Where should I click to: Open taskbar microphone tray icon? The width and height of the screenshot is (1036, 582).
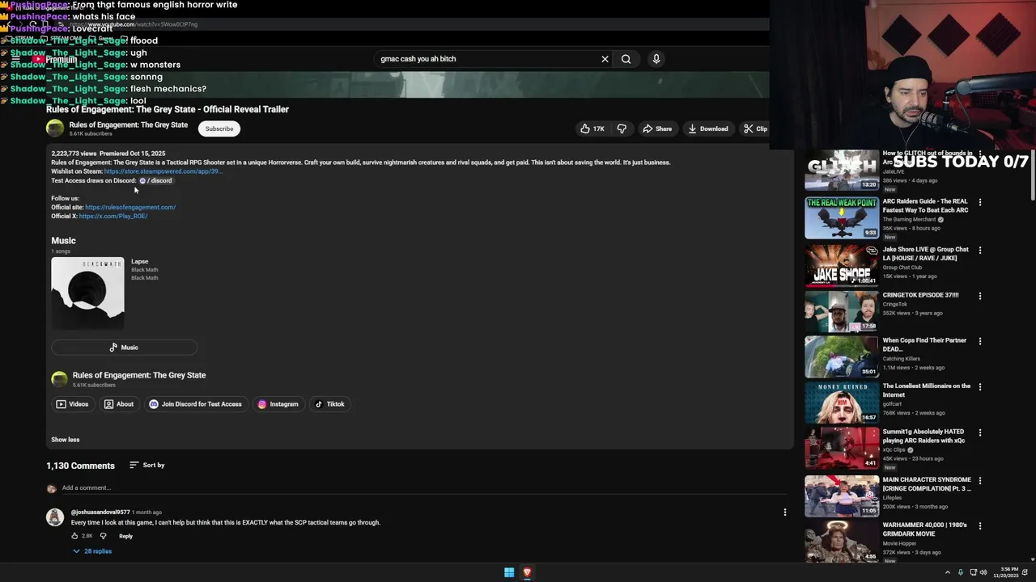(x=961, y=572)
